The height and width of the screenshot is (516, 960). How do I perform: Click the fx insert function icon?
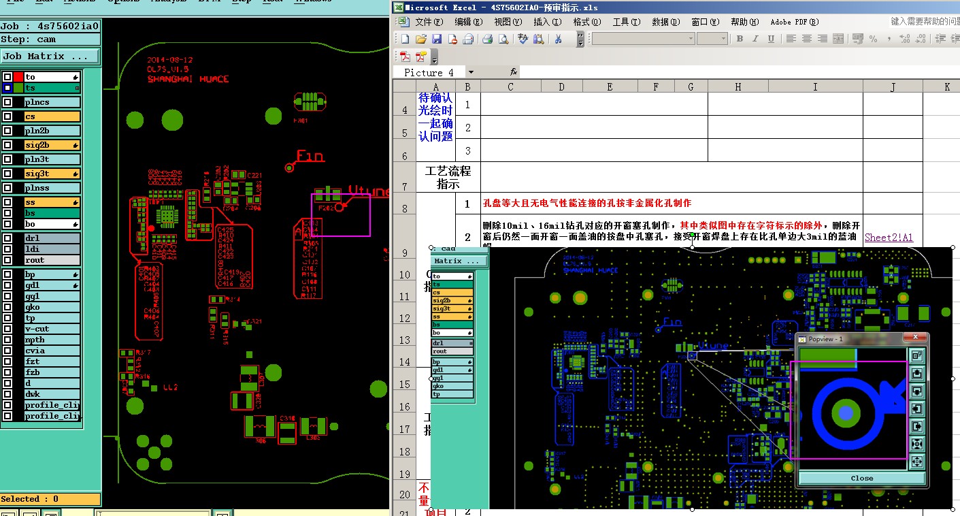[514, 71]
